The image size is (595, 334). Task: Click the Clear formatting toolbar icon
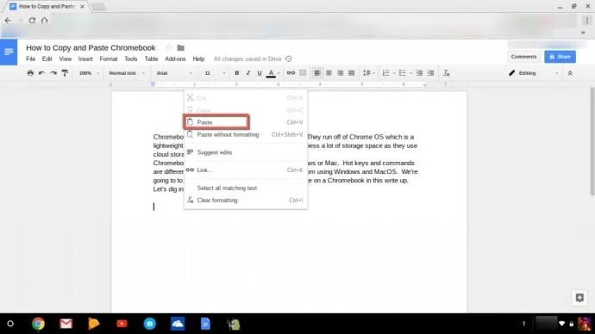tap(447, 72)
